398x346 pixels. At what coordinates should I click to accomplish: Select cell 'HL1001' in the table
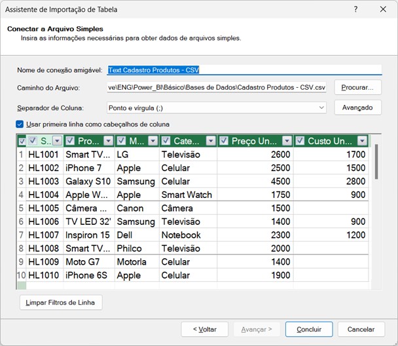click(45, 155)
